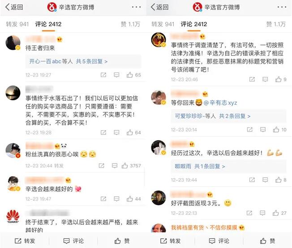
Task: Open more options dots in right screen header
Action: (x=282, y=7)
